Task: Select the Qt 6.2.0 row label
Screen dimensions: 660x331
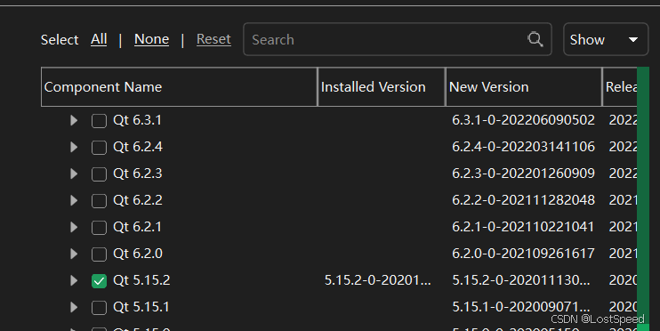Action: pos(138,254)
